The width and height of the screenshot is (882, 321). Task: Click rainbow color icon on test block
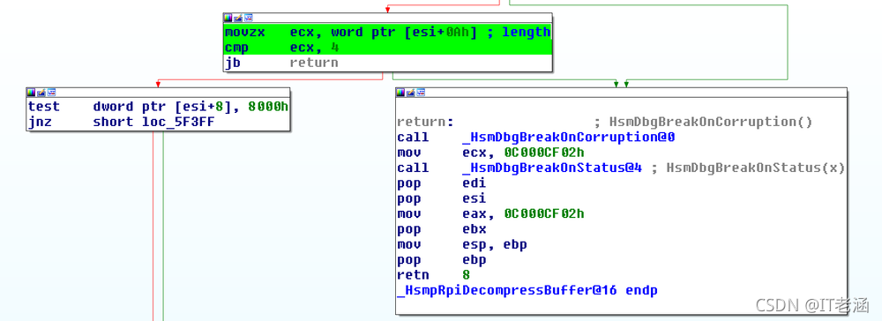click(31, 93)
